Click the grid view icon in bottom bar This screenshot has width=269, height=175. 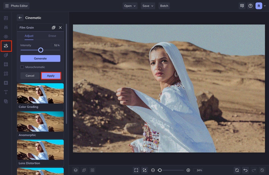point(92,170)
